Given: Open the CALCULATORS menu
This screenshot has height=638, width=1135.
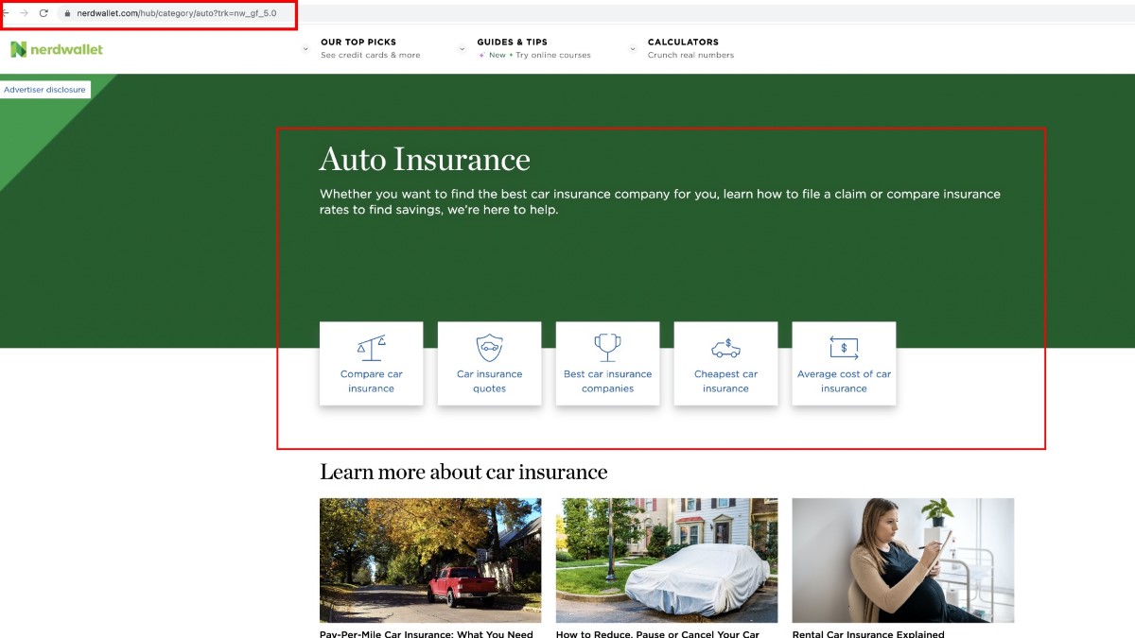Looking at the screenshot, I should 683,43.
